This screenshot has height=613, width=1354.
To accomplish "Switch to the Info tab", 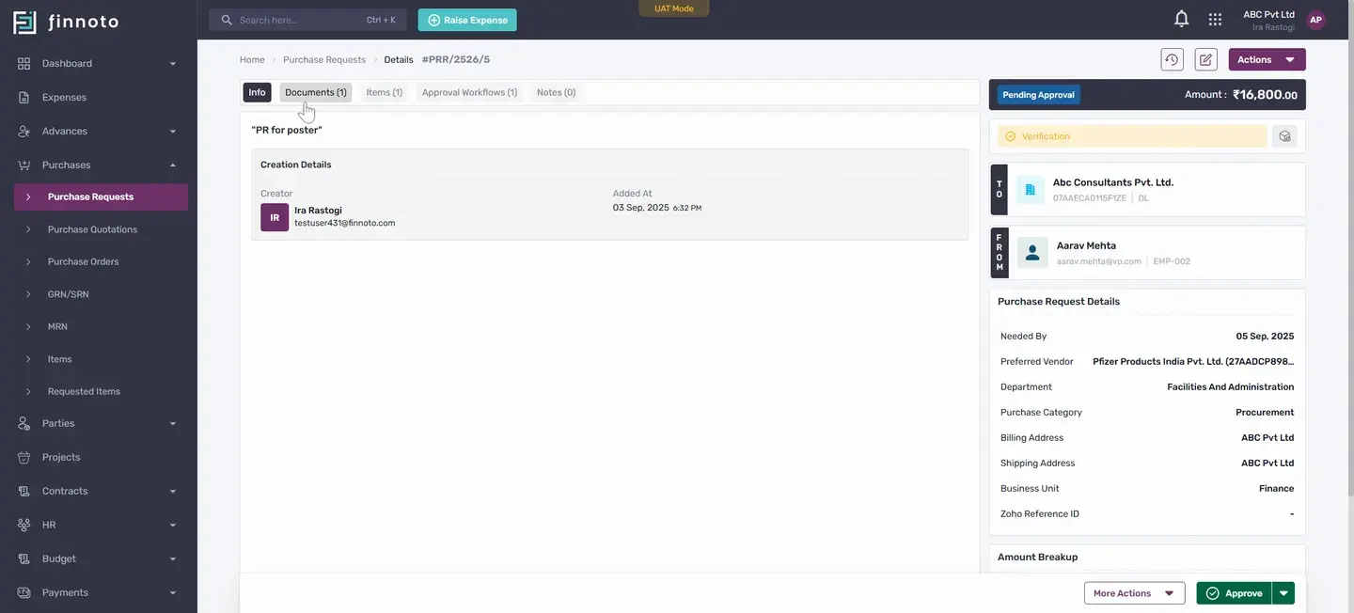I will click(x=257, y=92).
